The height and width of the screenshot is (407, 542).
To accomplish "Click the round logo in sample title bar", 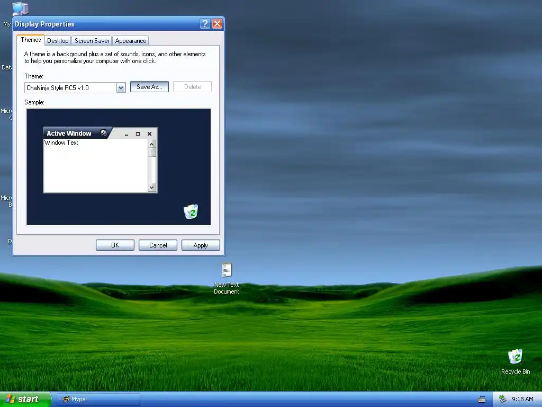I will [103, 132].
